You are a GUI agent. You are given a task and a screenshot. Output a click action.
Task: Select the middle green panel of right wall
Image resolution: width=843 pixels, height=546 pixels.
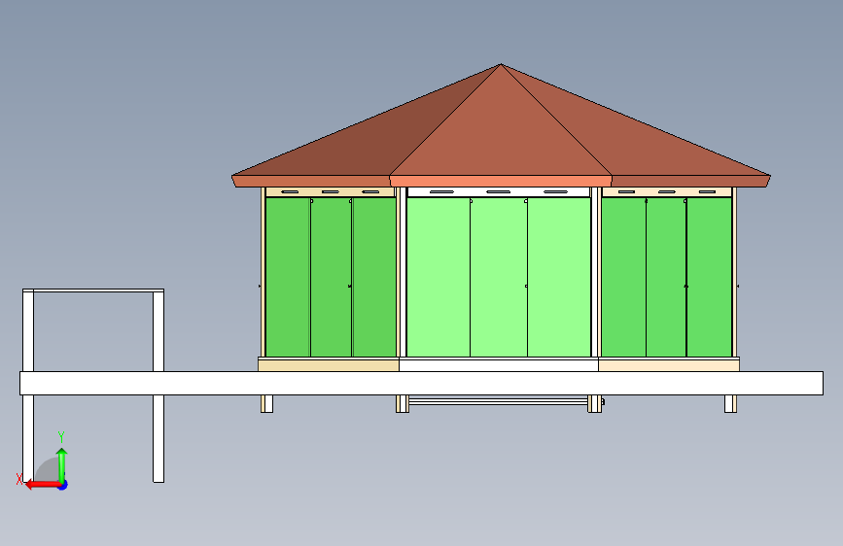coord(666,277)
